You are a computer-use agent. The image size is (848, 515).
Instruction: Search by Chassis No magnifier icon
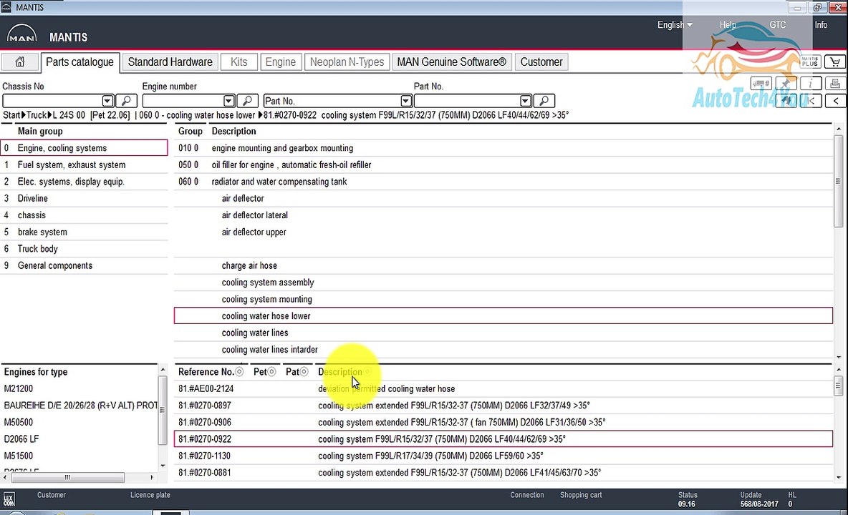point(126,101)
